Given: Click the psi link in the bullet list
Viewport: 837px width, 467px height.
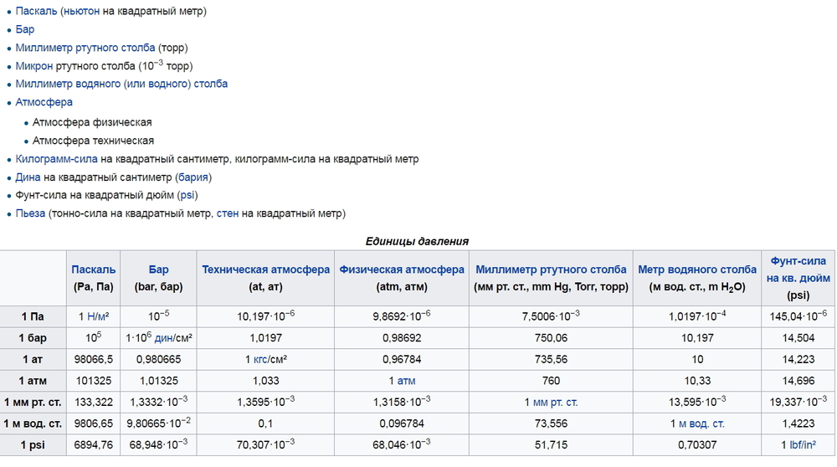Looking at the screenshot, I should coord(187,195).
